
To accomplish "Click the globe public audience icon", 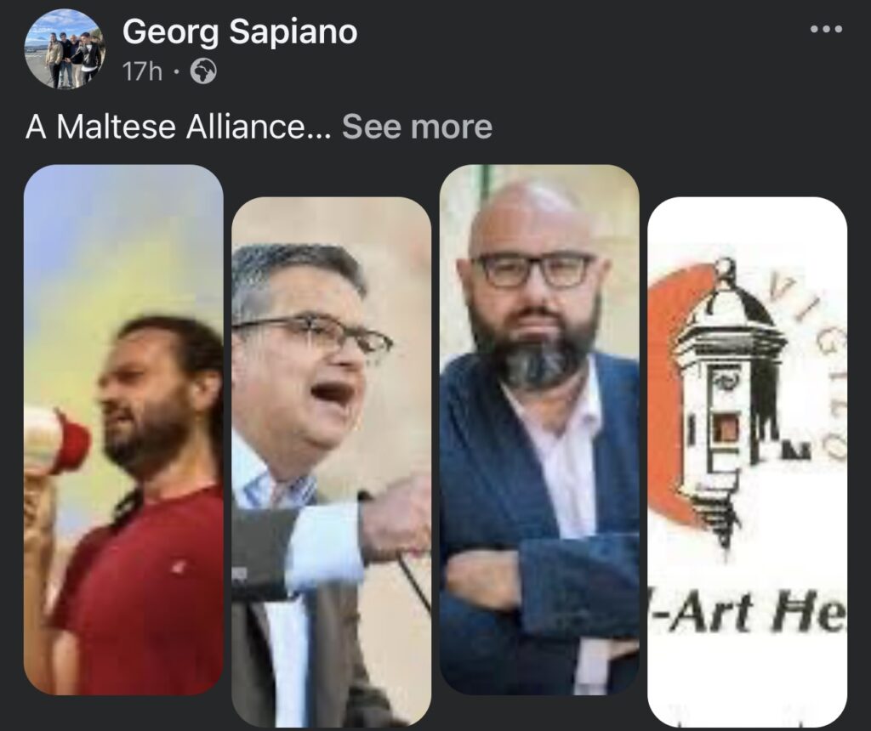I will (203, 71).
